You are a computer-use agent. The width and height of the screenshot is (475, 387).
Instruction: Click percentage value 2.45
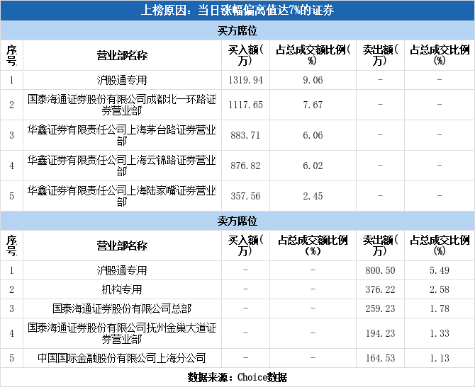(313, 196)
